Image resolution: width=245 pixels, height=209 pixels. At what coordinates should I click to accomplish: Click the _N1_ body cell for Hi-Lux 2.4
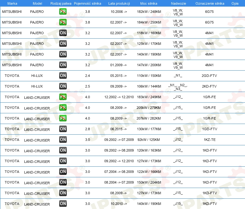[x=178, y=76]
